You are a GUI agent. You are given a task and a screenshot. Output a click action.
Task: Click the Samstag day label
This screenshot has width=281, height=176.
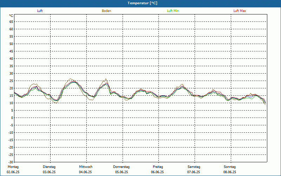[x=194, y=167]
